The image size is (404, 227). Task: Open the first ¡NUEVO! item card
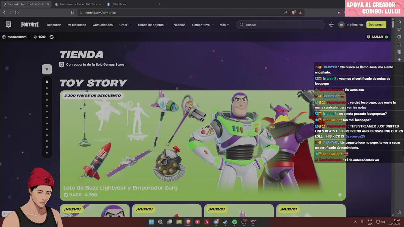[x=95, y=210]
